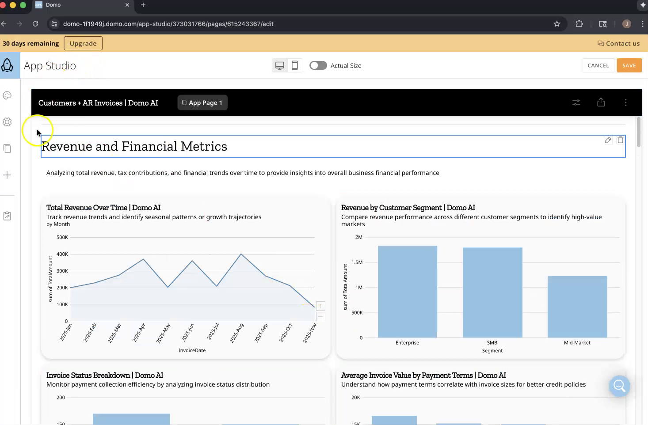Open the browser extensions puzzle icon
The height and width of the screenshot is (425, 648).
pos(579,24)
